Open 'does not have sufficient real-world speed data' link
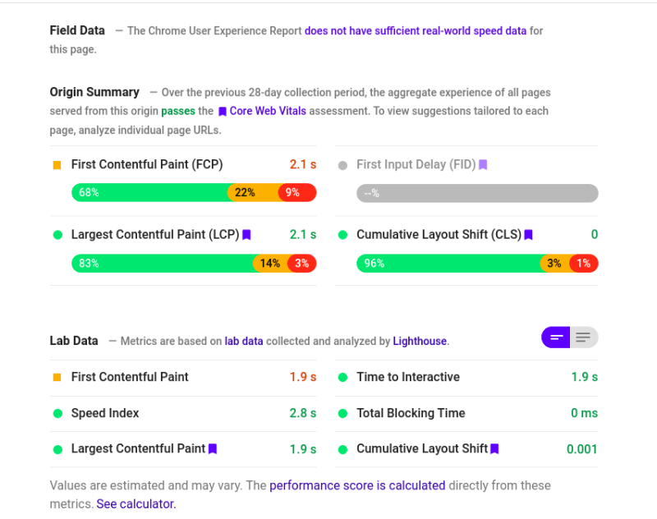The width and height of the screenshot is (657, 519). [416, 31]
